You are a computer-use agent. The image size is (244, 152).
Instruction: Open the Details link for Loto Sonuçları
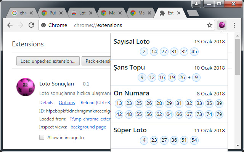click(46, 103)
